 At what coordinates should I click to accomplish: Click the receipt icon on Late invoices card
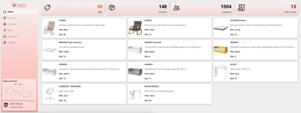[x=241, y=8]
